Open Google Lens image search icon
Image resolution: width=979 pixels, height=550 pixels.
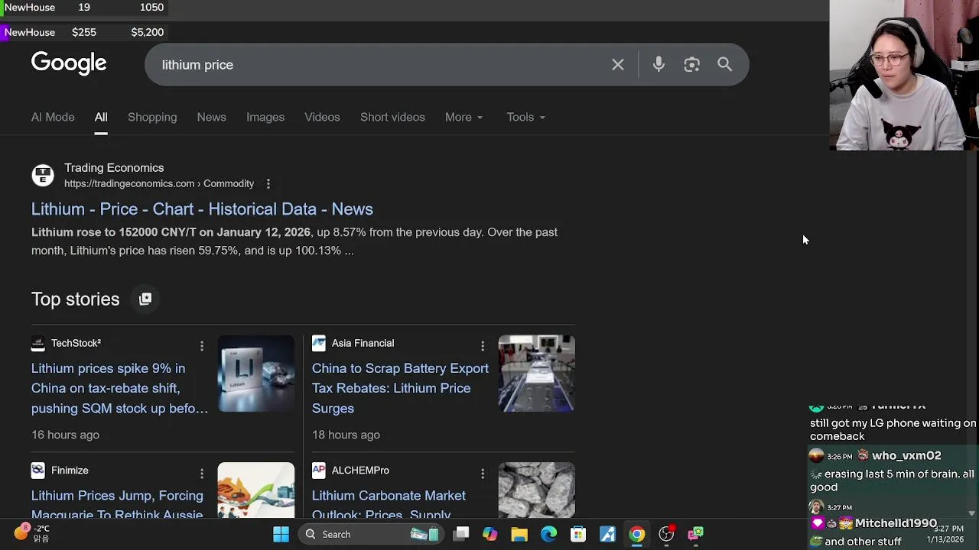tap(691, 65)
